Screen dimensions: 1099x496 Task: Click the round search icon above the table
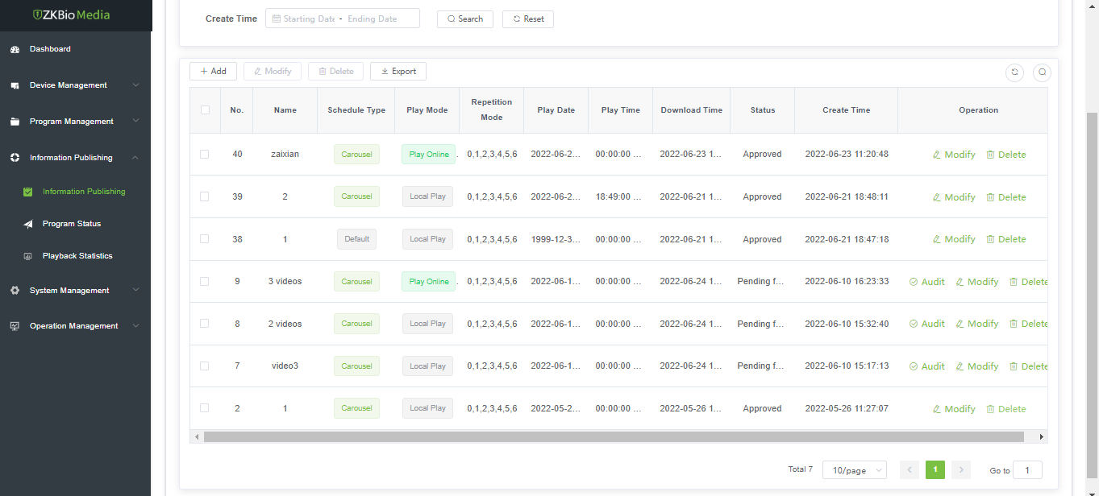pos(1042,72)
